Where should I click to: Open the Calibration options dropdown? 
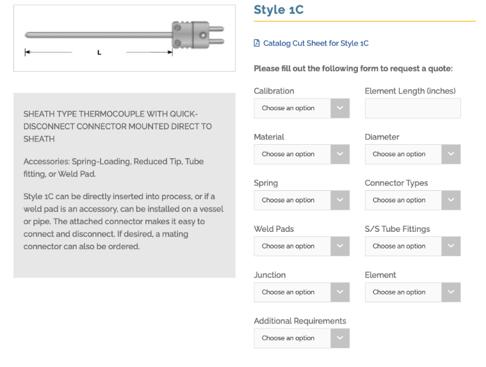point(293,108)
